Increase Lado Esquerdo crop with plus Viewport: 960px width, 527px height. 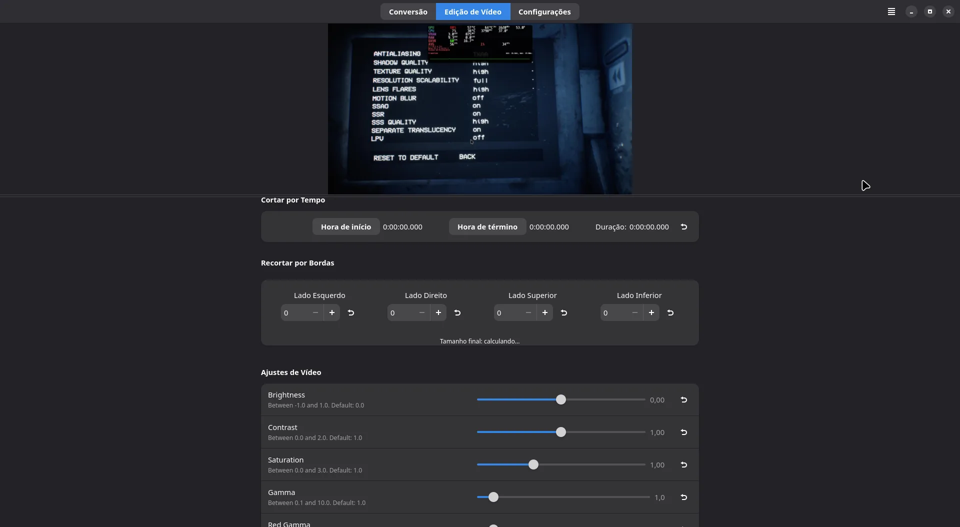point(332,313)
